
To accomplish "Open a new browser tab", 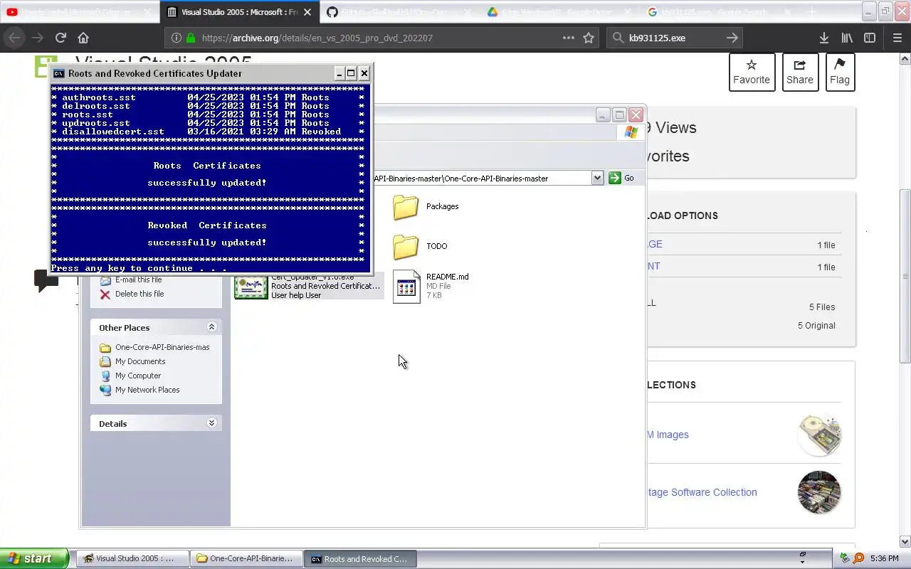I will click(x=812, y=12).
